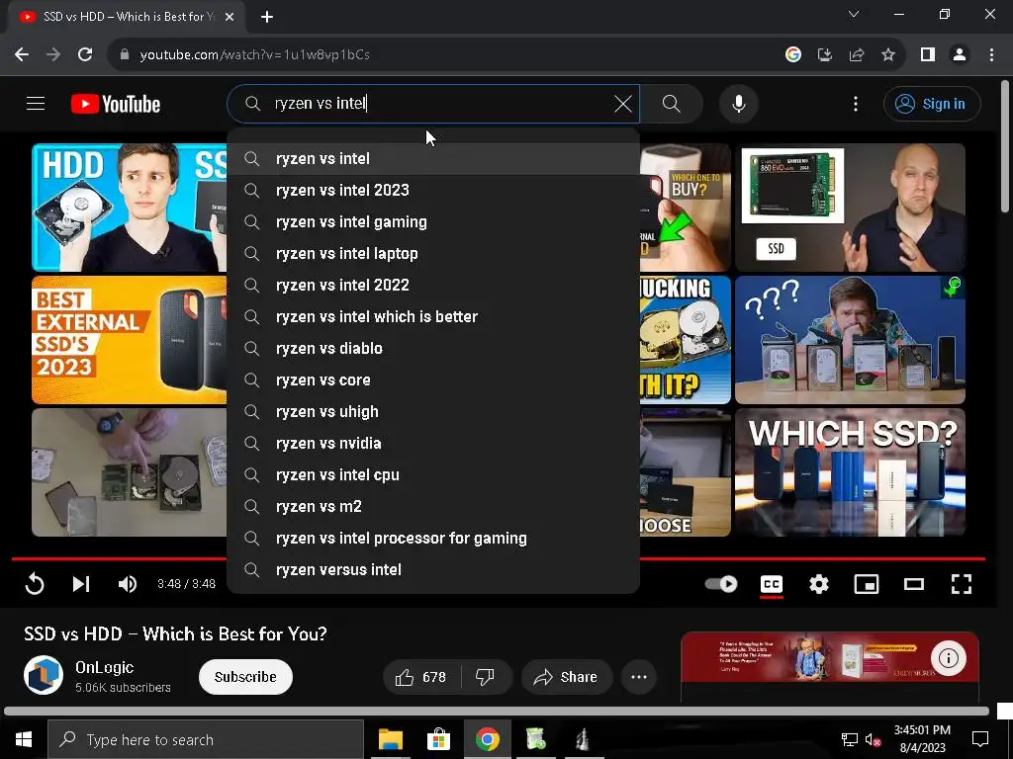Open the 'Best External SSD's 2023' thumbnail
Viewport: 1013px width, 759px height.
pyautogui.click(x=130, y=340)
